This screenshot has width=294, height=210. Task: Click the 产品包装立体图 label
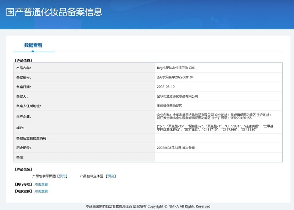click(92, 176)
